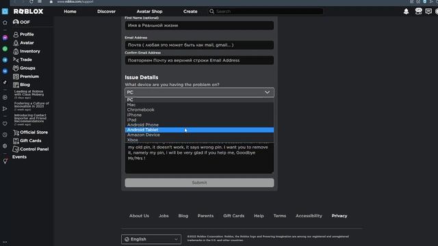The width and height of the screenshot is (438, 246).
Task: Open the Parents footer link
Action: pos(205,216)
